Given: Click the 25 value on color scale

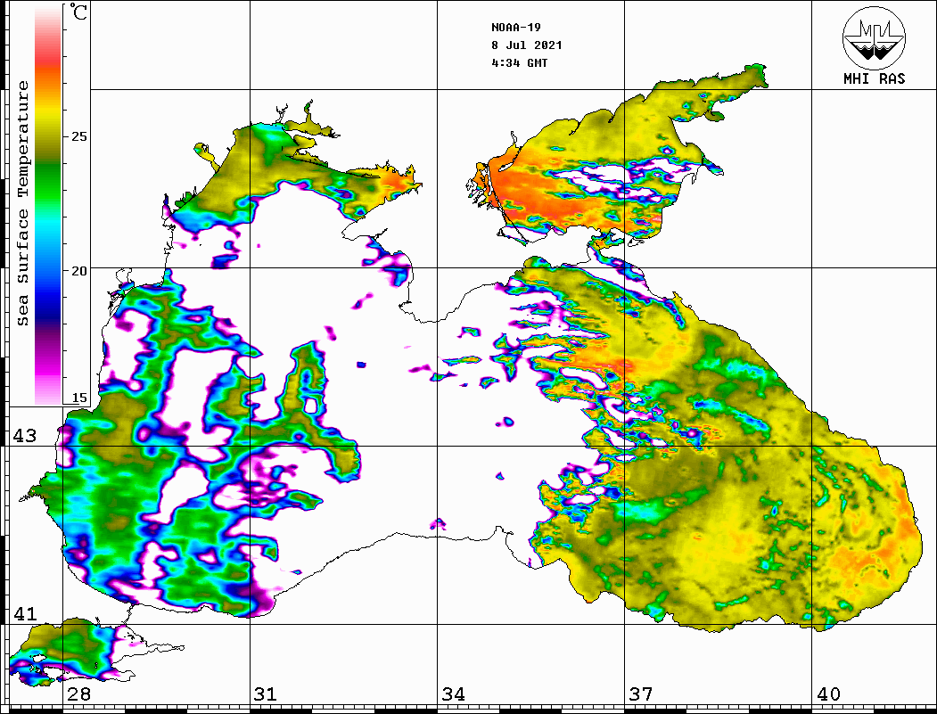Looking at the screenshot, I should click(78, 136).
